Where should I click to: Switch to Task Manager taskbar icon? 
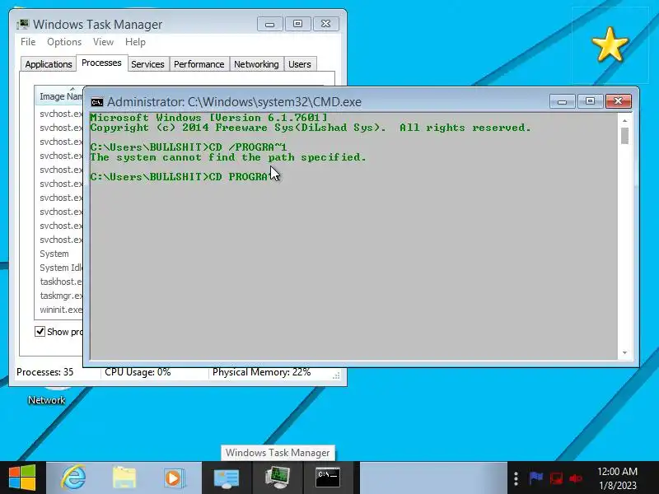[278, 478]
